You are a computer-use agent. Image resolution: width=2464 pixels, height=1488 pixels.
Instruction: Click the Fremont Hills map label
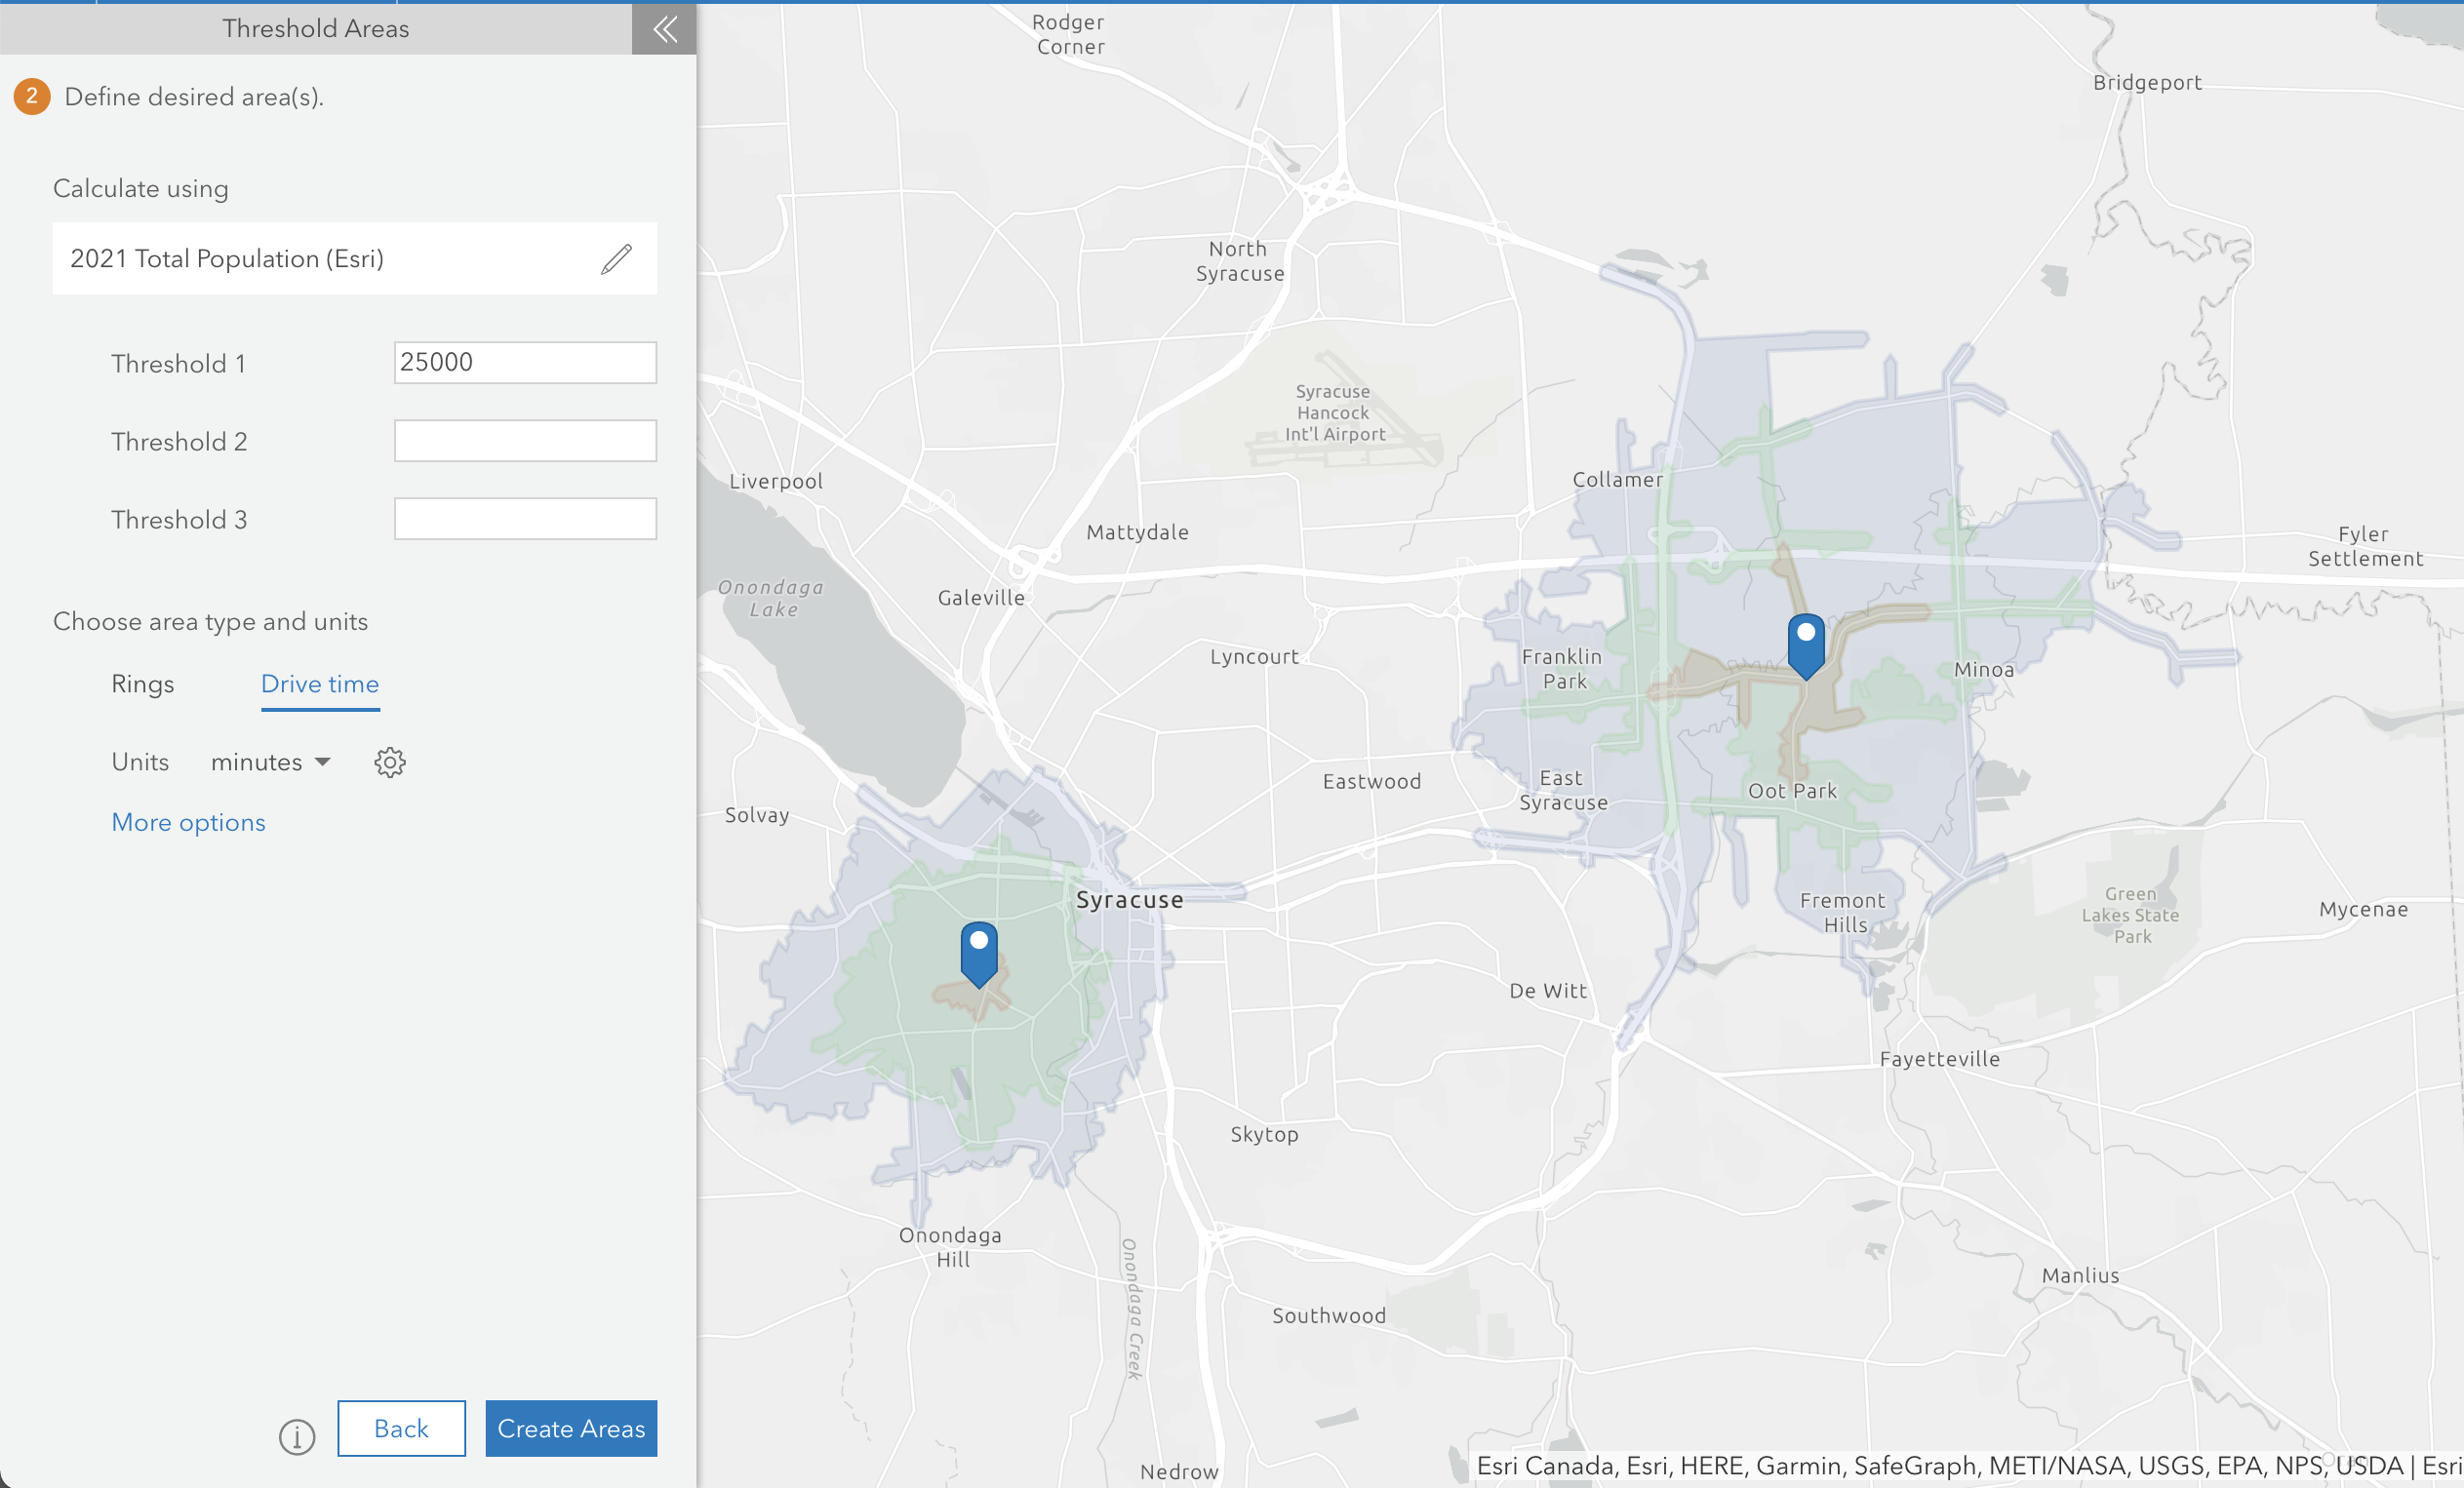1843,913
